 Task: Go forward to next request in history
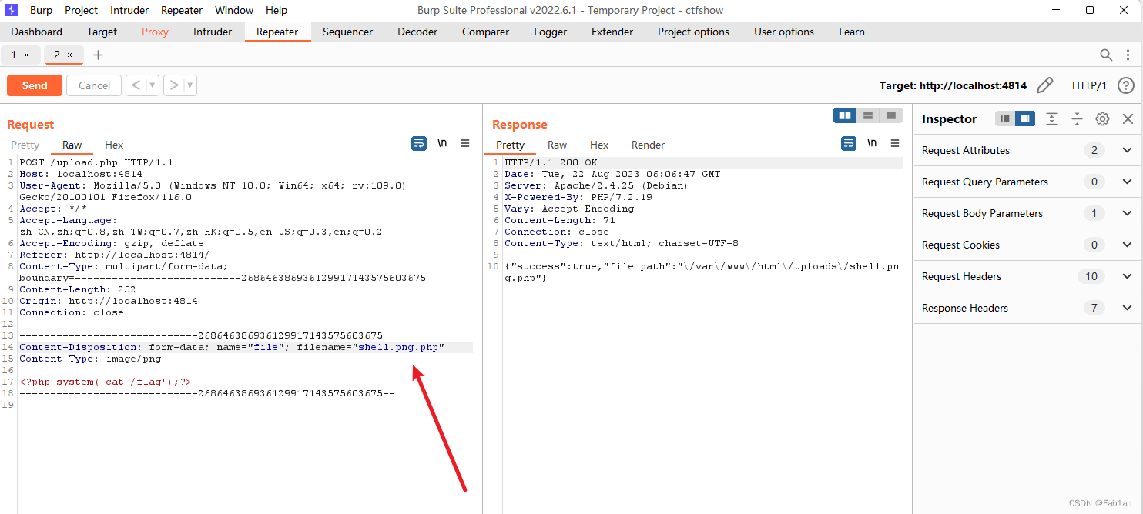(174, 85)
